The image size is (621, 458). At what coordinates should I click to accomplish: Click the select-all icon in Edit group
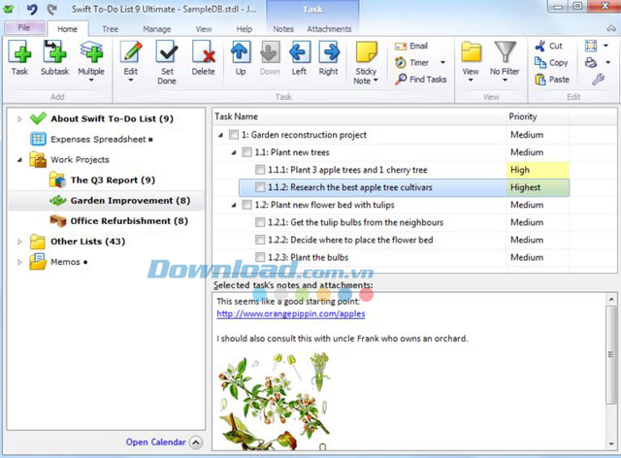[x=591, y=46]
